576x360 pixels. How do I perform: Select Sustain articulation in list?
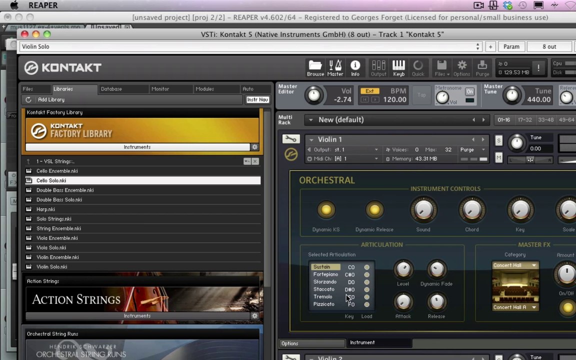pyautogui.click(x=325, y=266)
